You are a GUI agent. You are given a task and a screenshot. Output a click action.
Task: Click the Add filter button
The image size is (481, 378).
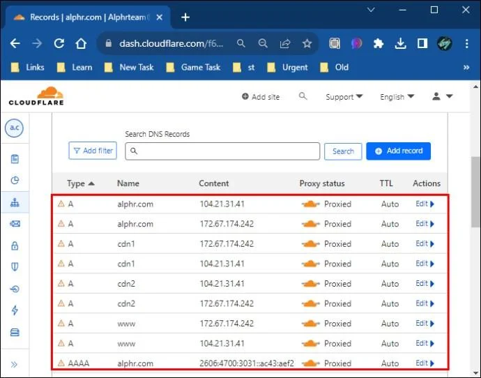pos(93,151)
